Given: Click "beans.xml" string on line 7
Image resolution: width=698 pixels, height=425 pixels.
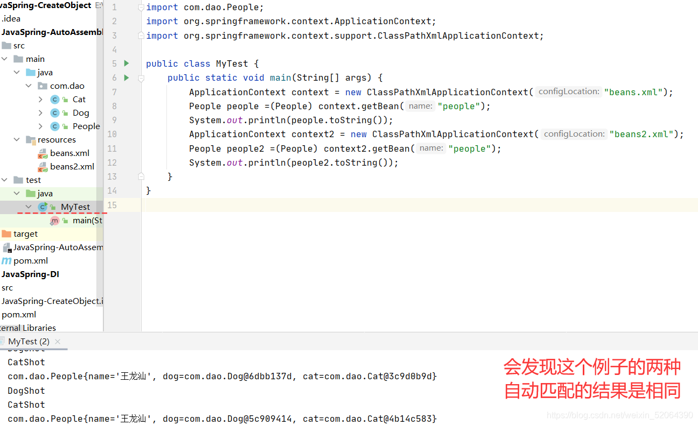Looking at the screenshot, I should click(633, 92).
